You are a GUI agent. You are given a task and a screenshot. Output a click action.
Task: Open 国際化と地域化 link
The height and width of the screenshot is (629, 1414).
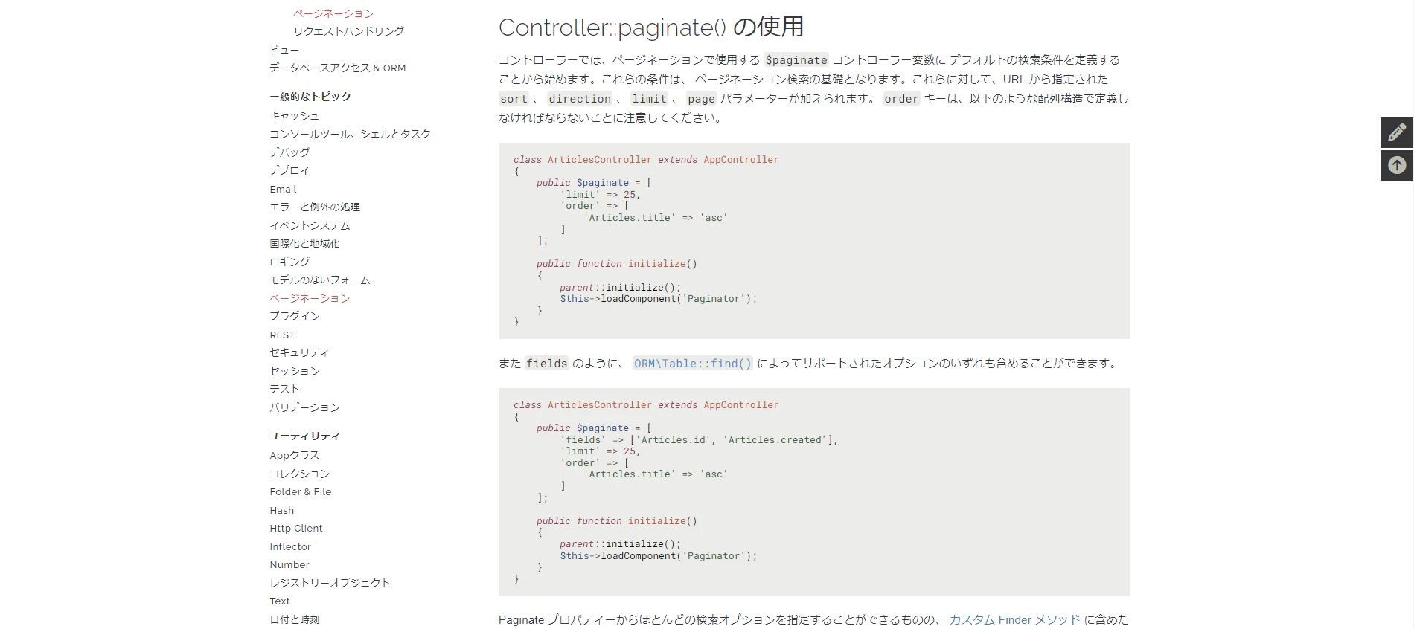click(304, 243)
